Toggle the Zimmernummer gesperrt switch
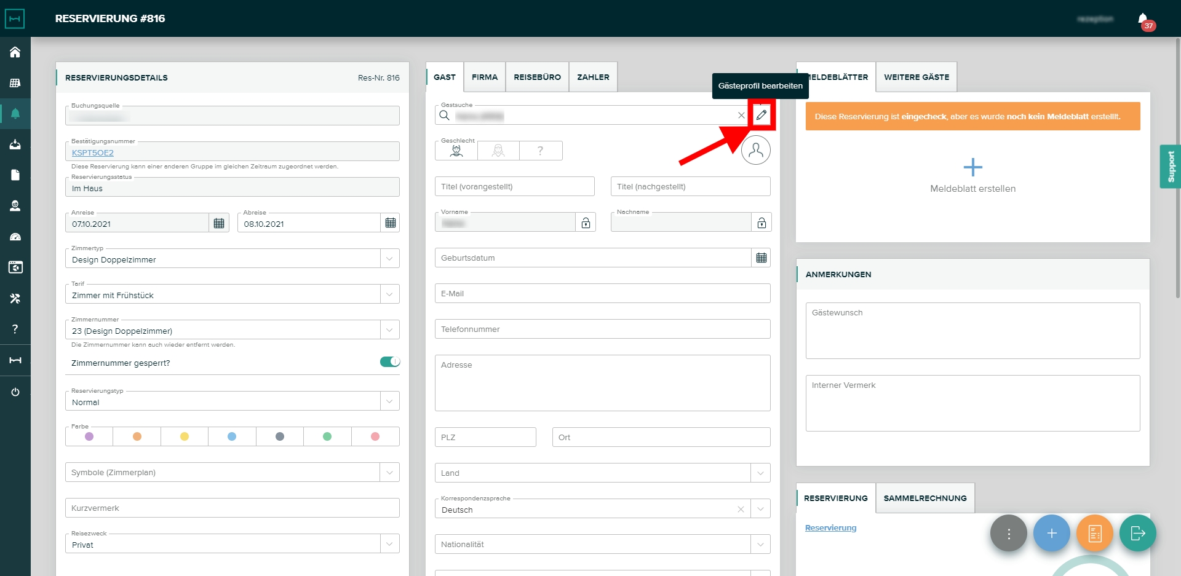 coord(389,362)
